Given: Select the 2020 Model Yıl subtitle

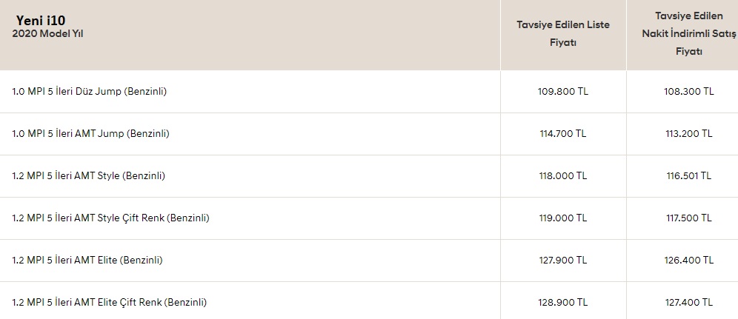Looking at the screenshot, I should point(47,34).
